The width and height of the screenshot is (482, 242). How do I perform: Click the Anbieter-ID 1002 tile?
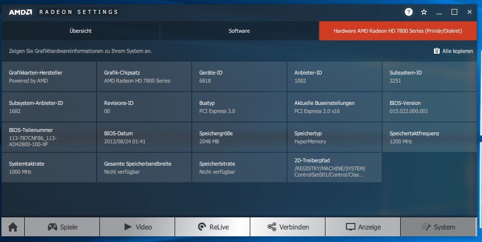point(334,76)
